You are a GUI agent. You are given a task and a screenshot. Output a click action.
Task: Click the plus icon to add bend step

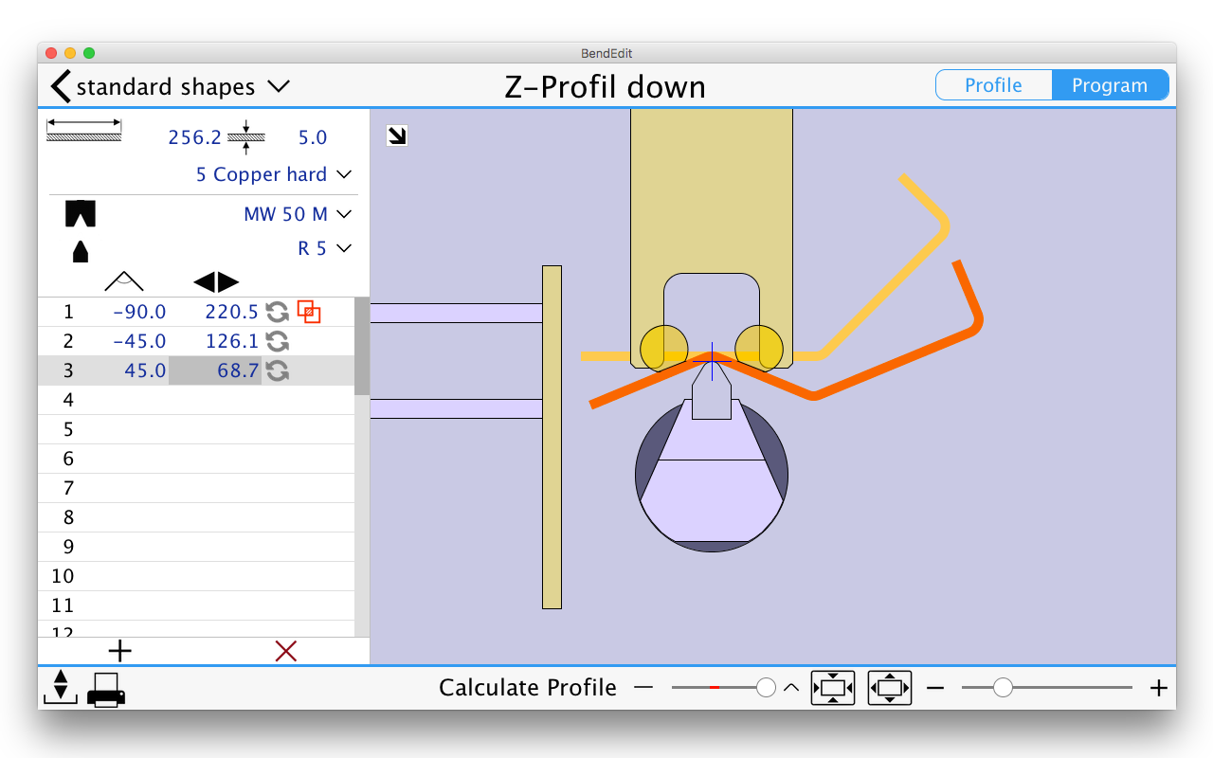[120, 651]
